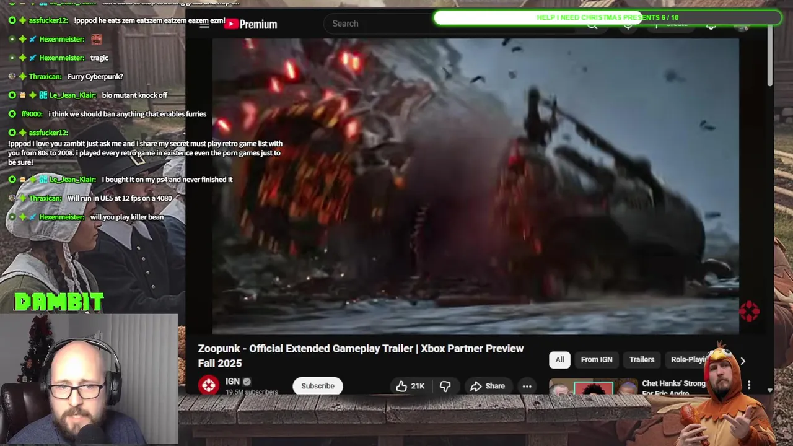Select the All filter chip
The image size is (793, 446).
559,359
